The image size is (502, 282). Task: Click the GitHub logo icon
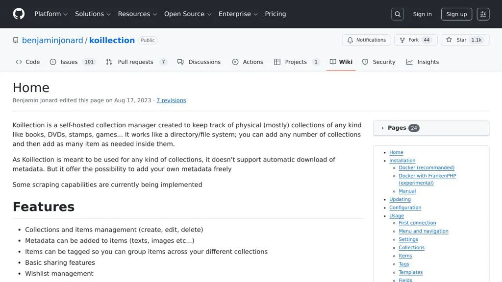coord(19,14)
